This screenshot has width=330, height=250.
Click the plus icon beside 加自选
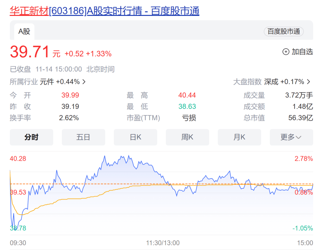click(x=286, y=52)
